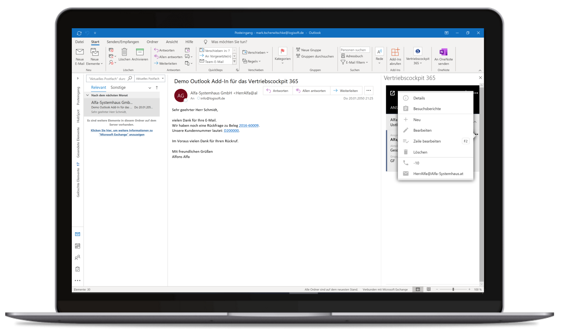Screen dimensions: 564x329
Task: Open the Neue Elemente dropdown
Action: pos(94,56)
